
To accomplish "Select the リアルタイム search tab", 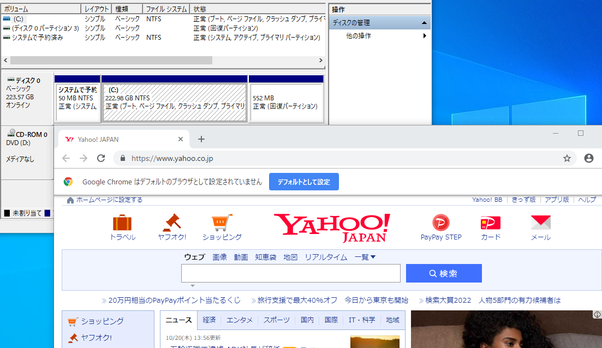I will click(x=326, y=257).
